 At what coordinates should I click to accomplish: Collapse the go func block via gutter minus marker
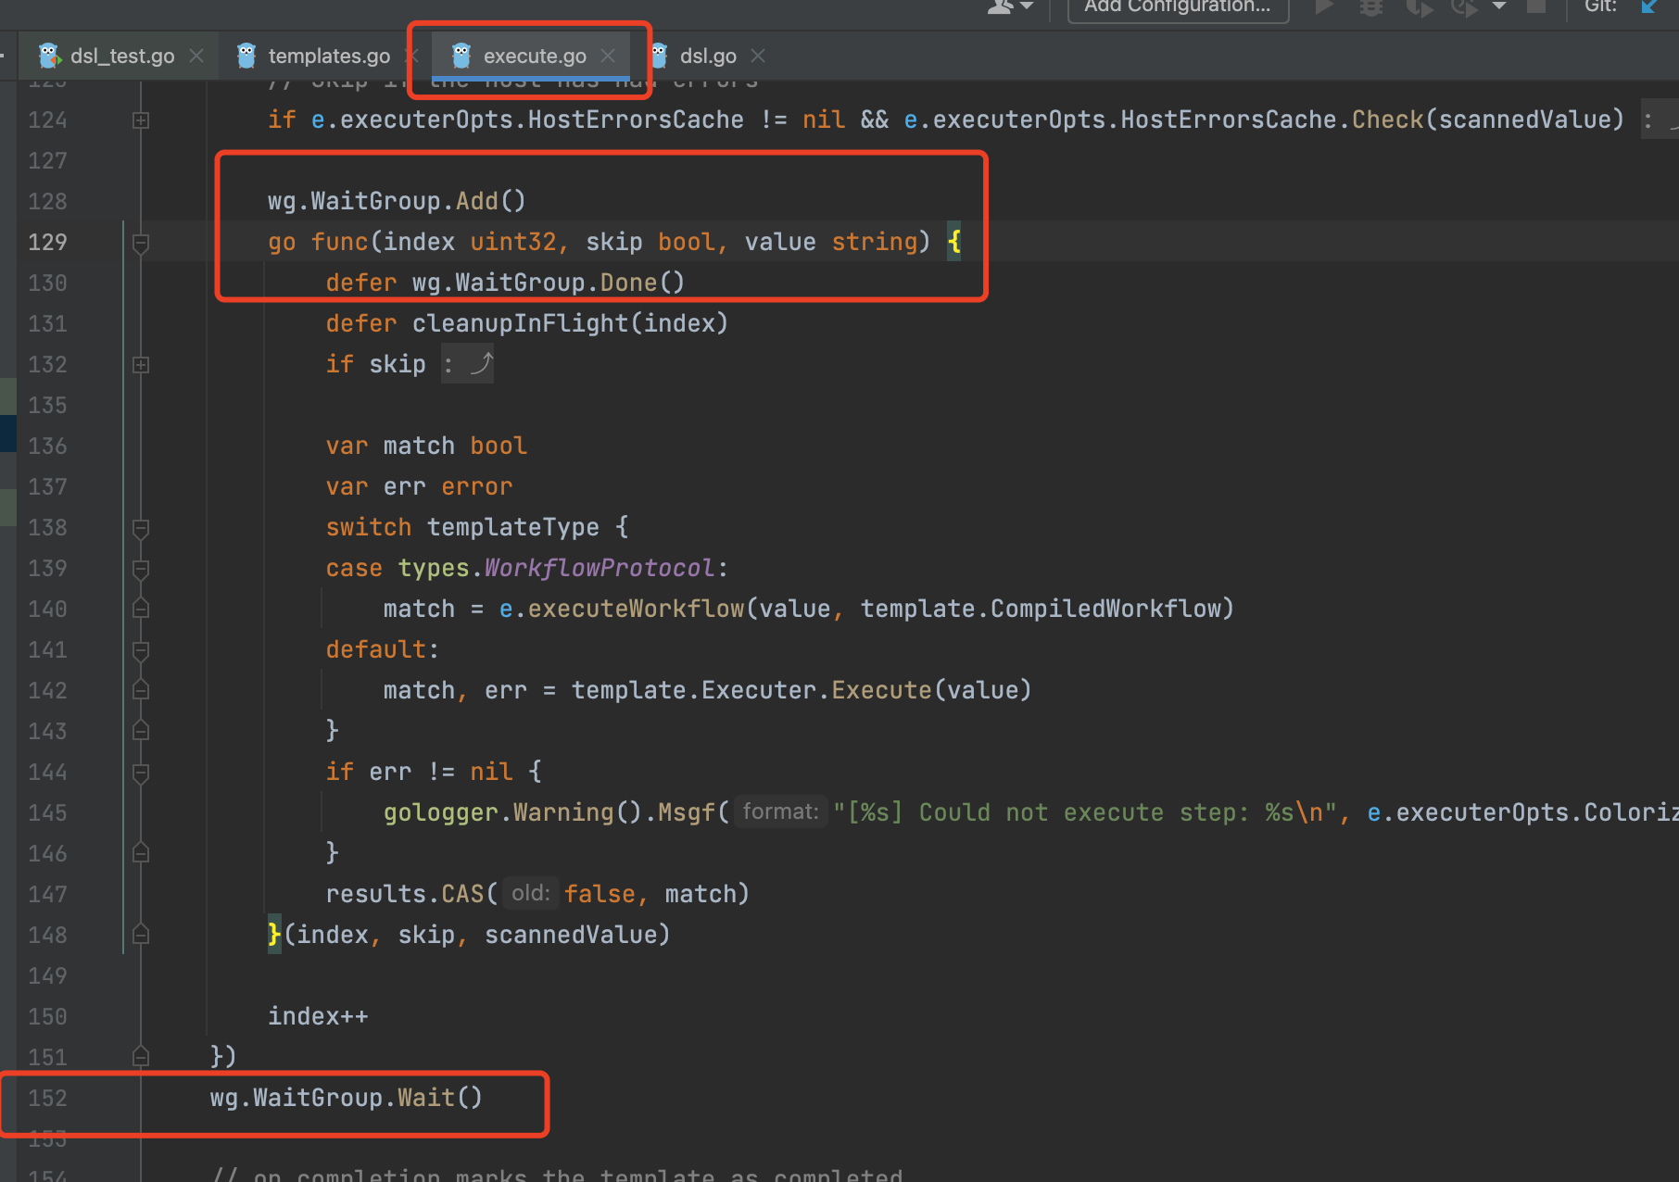pyautogui.click(x=140, y=243)
